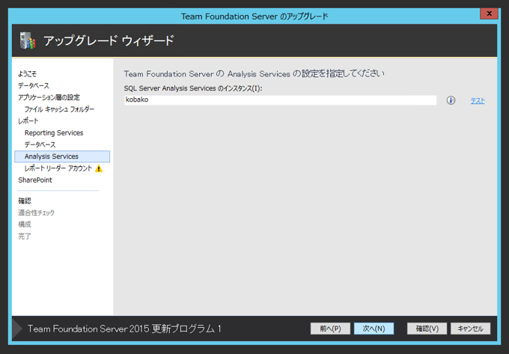Click the Analysis Services instance text field

[280, 100]
